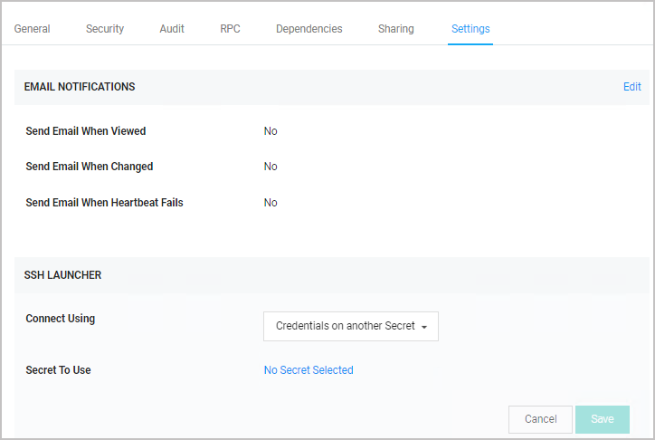The width and height of the screenshot is (655, 440).
Task: Switch to the Sharing tab
Action: (396, 29)
